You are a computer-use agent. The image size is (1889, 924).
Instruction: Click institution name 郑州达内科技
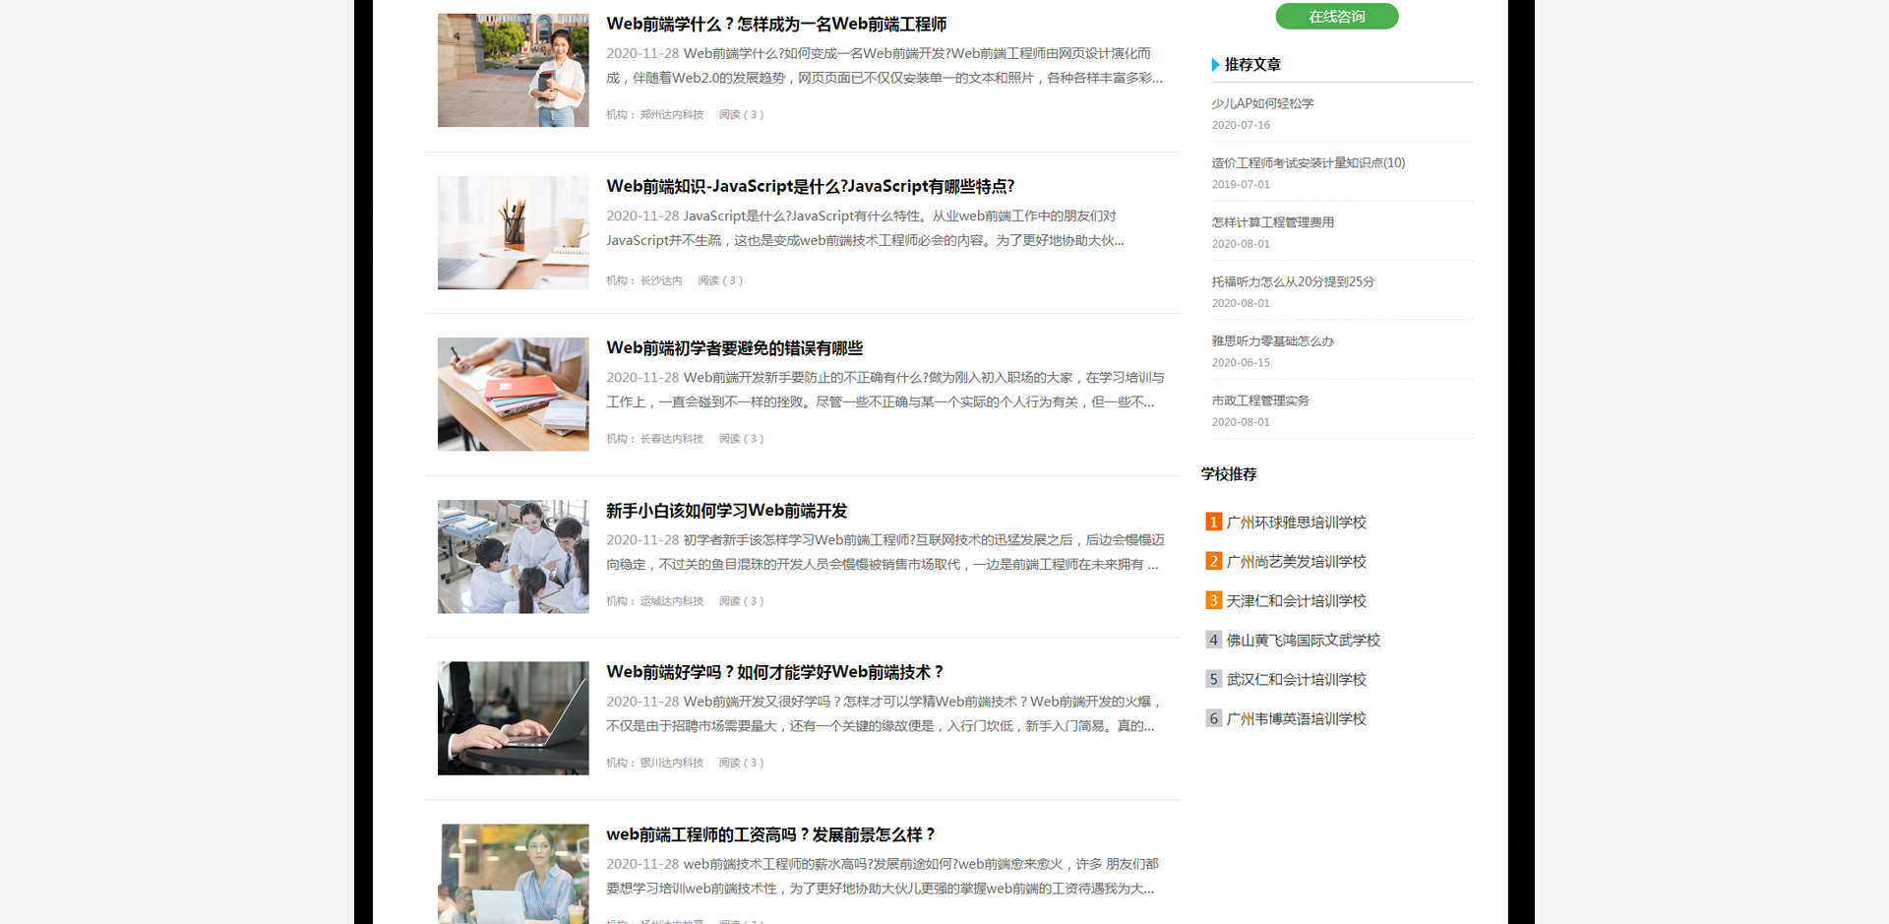click(x=672, y=115)
